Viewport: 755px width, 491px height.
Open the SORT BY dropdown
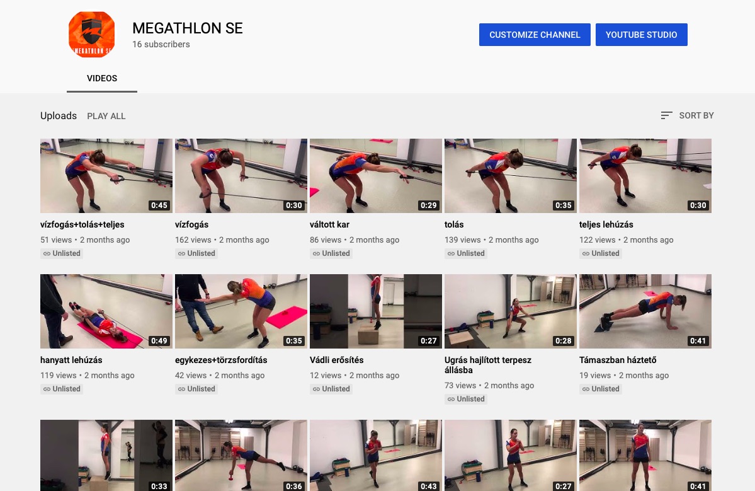point(688,115)
